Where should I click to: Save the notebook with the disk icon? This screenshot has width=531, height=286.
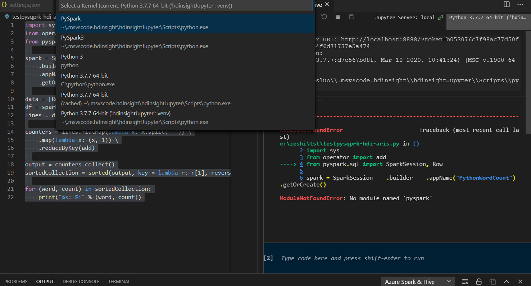pyautogui.click(x=351, y=17)
